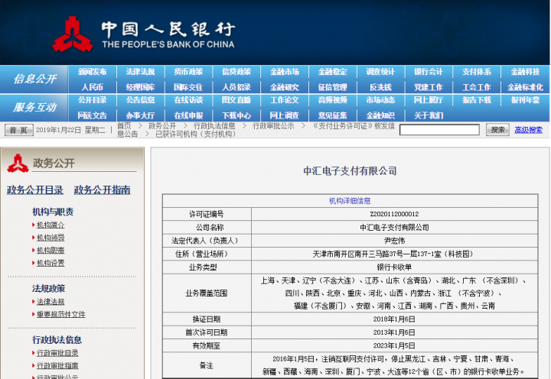The width and height of the screenshot is (551, 379).
Task: Open 在线访谈 link
Action: click(x=188, y=100)
